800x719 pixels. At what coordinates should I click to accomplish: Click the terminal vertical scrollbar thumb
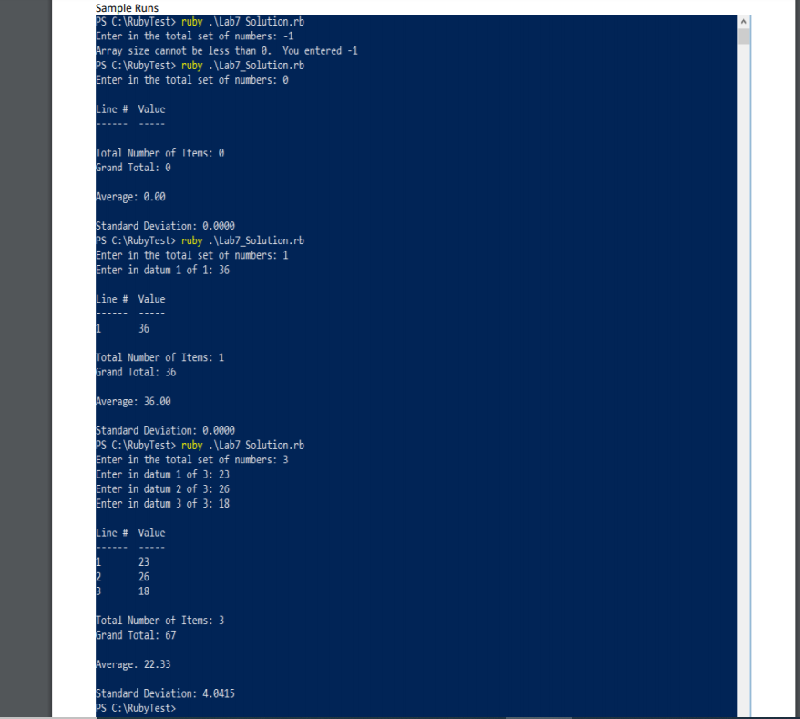[744, 36]
